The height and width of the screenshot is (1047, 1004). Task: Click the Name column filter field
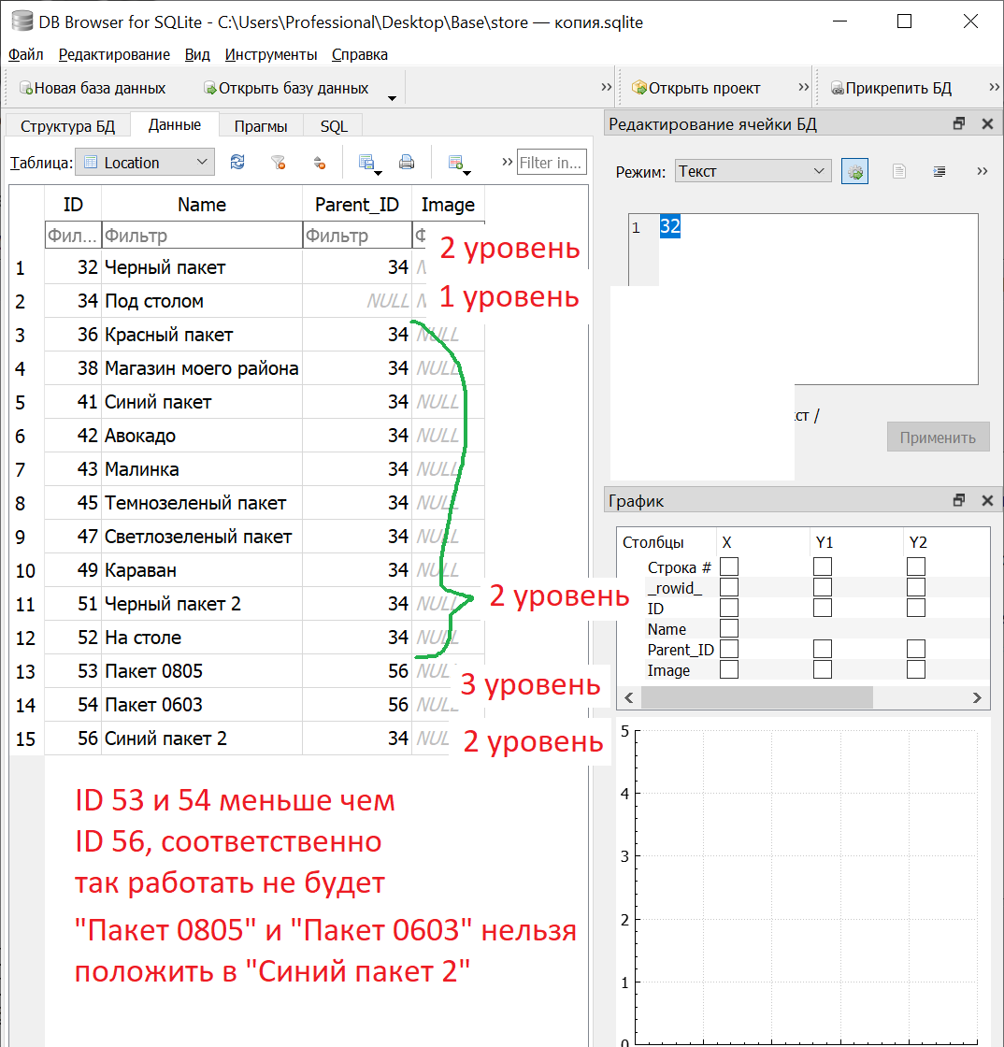(201, 237)
